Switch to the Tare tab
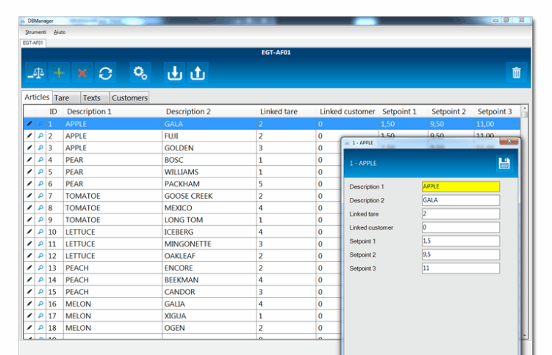The image size is (552, 355). tap(65, 98)
